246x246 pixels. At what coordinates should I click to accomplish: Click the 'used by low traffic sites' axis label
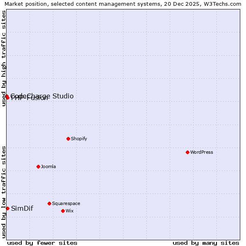click(x=4, y=192)
